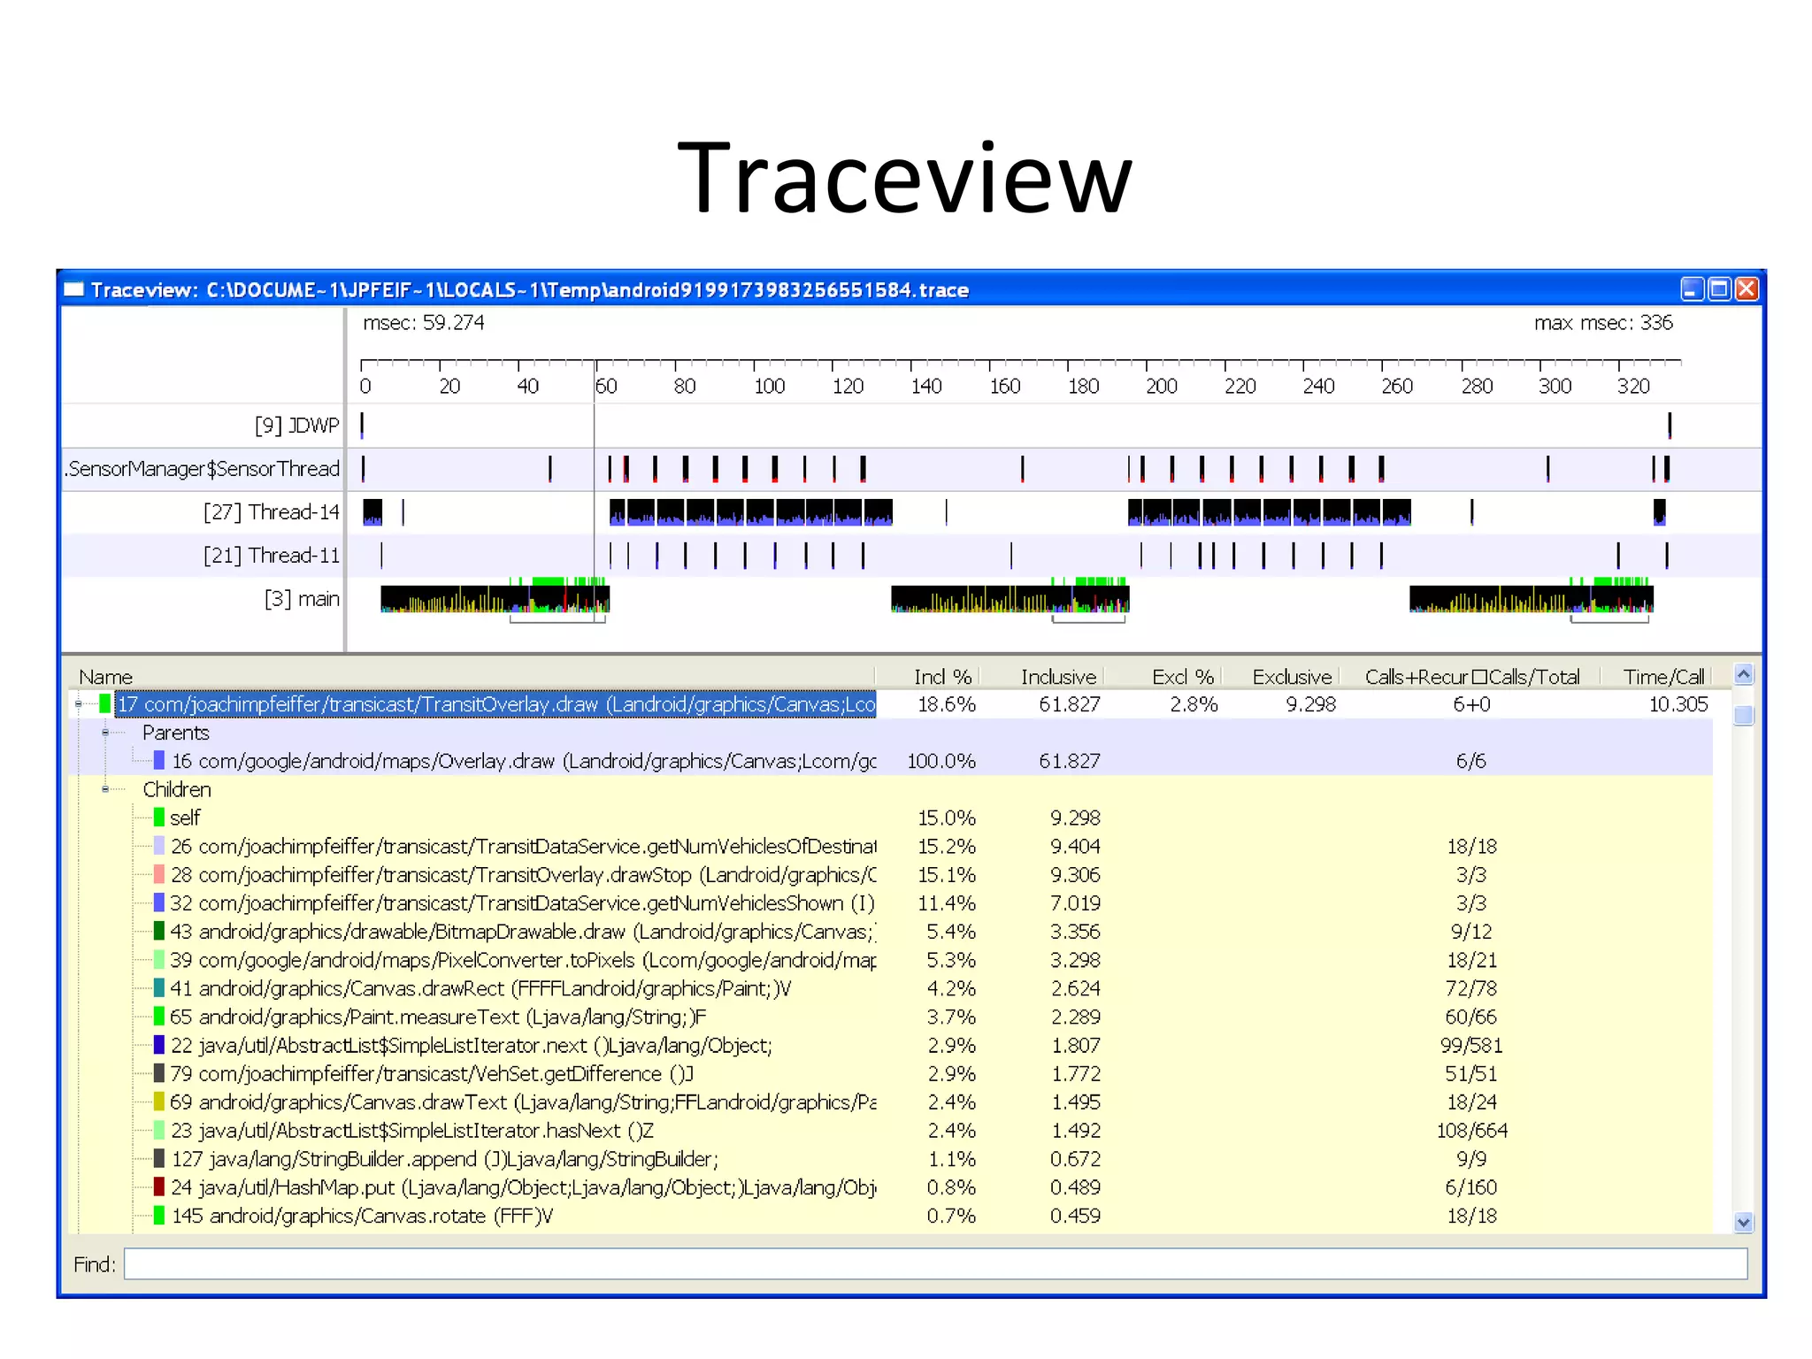This screenshot has width=1812, height=1359.
Task: Click the [27] Thread-14 label
Action: tap(271, 512)
